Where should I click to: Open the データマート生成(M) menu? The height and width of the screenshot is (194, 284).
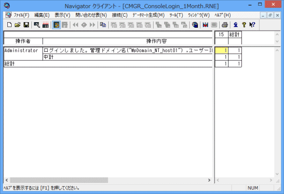coord(148,15)
